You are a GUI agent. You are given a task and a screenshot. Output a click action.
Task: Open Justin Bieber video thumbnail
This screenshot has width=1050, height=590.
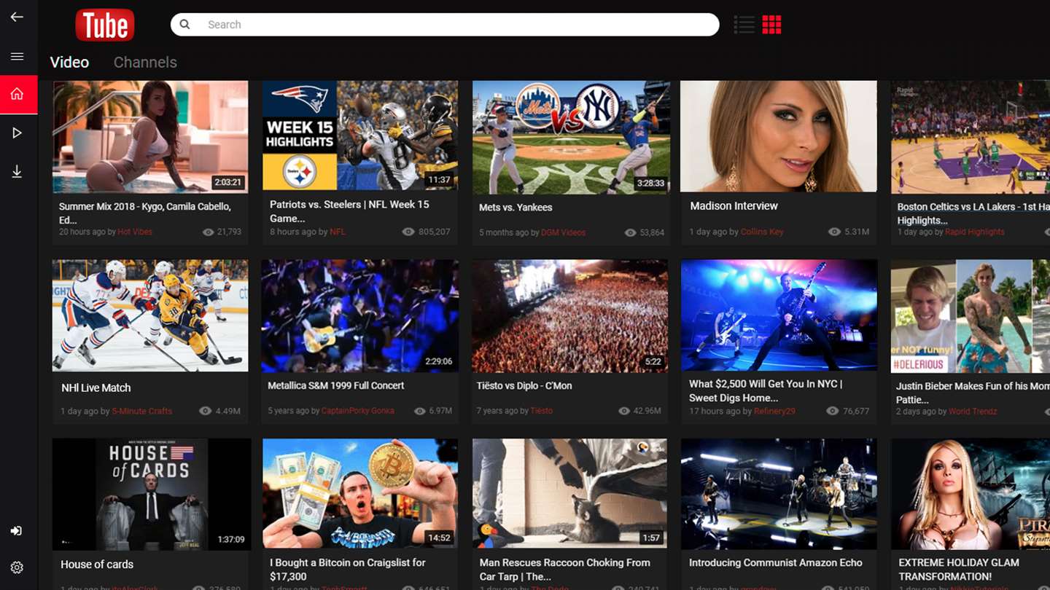pos(971,316)
